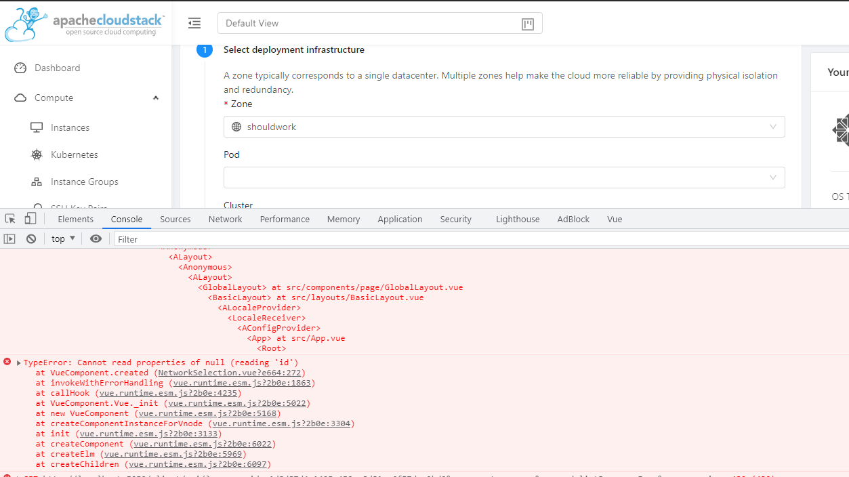This screenshot has height=477, width=849.
Task: Switch to the Security tab
Action: pyautogui.click(x=455, y=219)
